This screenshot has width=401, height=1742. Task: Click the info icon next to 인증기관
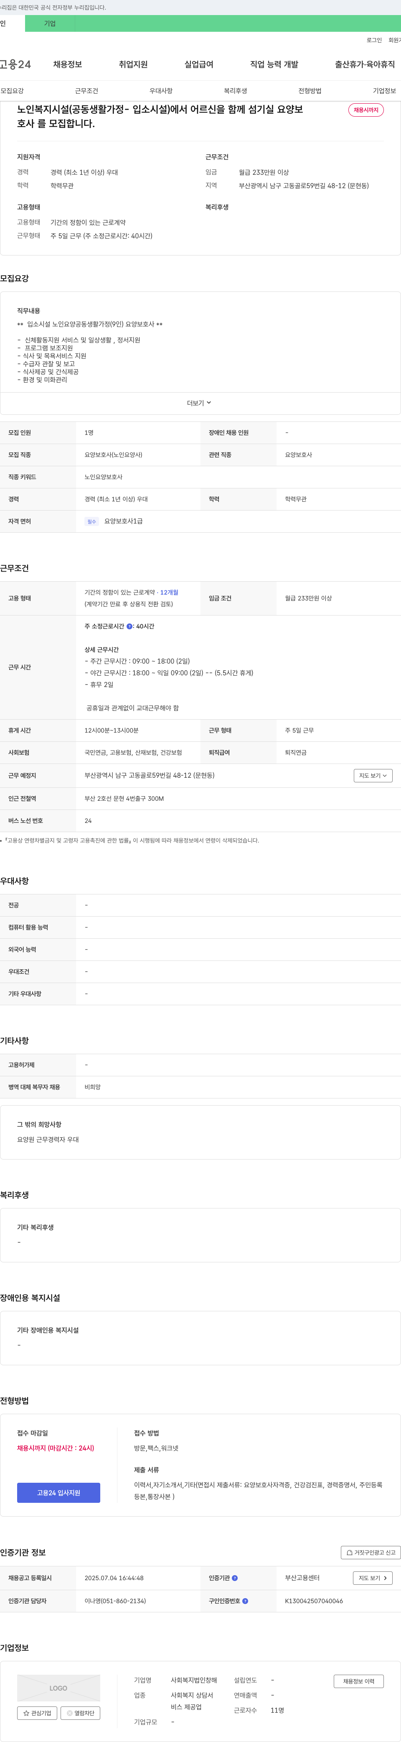pos(235,1578)
